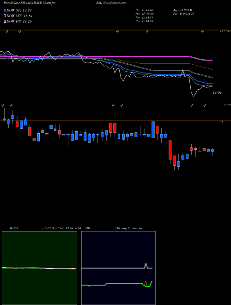
Task: Click inside the green MACD indicator panel
Action: (x=39, y=268)
